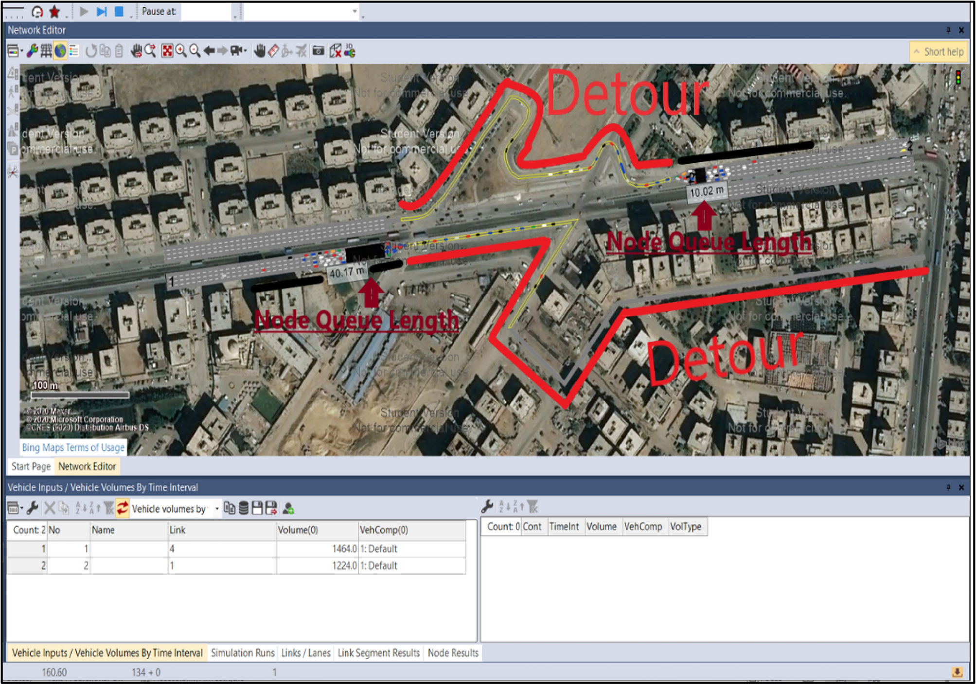The height and width of the screenshot is (685, 976).
Task: Activate the pan hand tool
Action: (x=260, y=51)
